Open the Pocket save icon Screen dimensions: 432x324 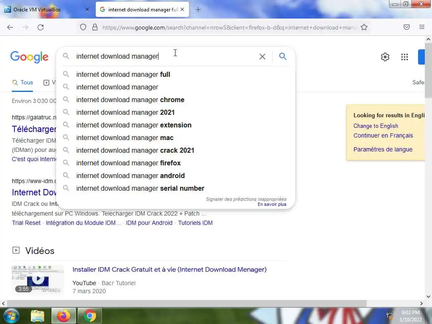(x=407, y=27)
